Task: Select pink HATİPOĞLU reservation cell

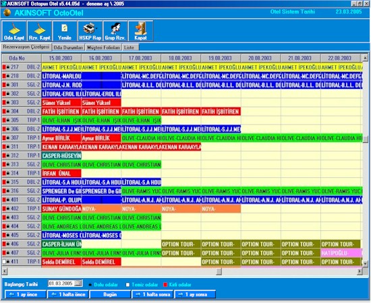Action: click(x=341, y=253)
